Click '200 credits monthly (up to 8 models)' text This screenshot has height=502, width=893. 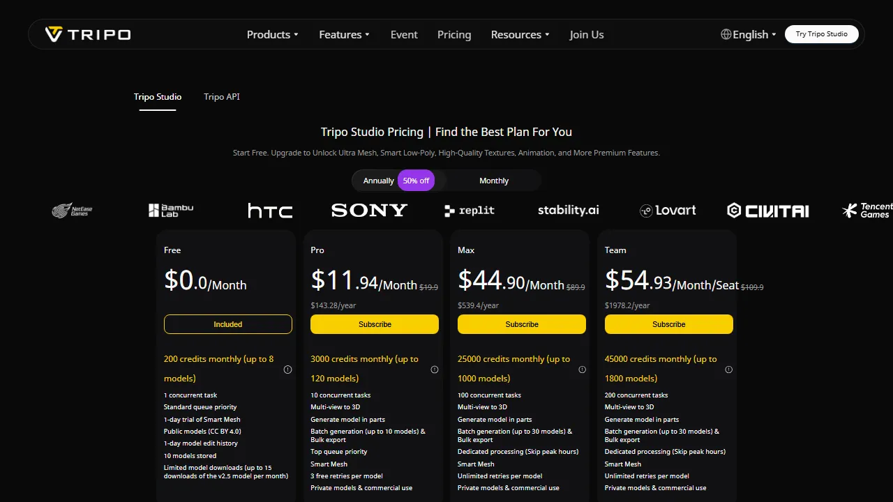pos(219,369)
